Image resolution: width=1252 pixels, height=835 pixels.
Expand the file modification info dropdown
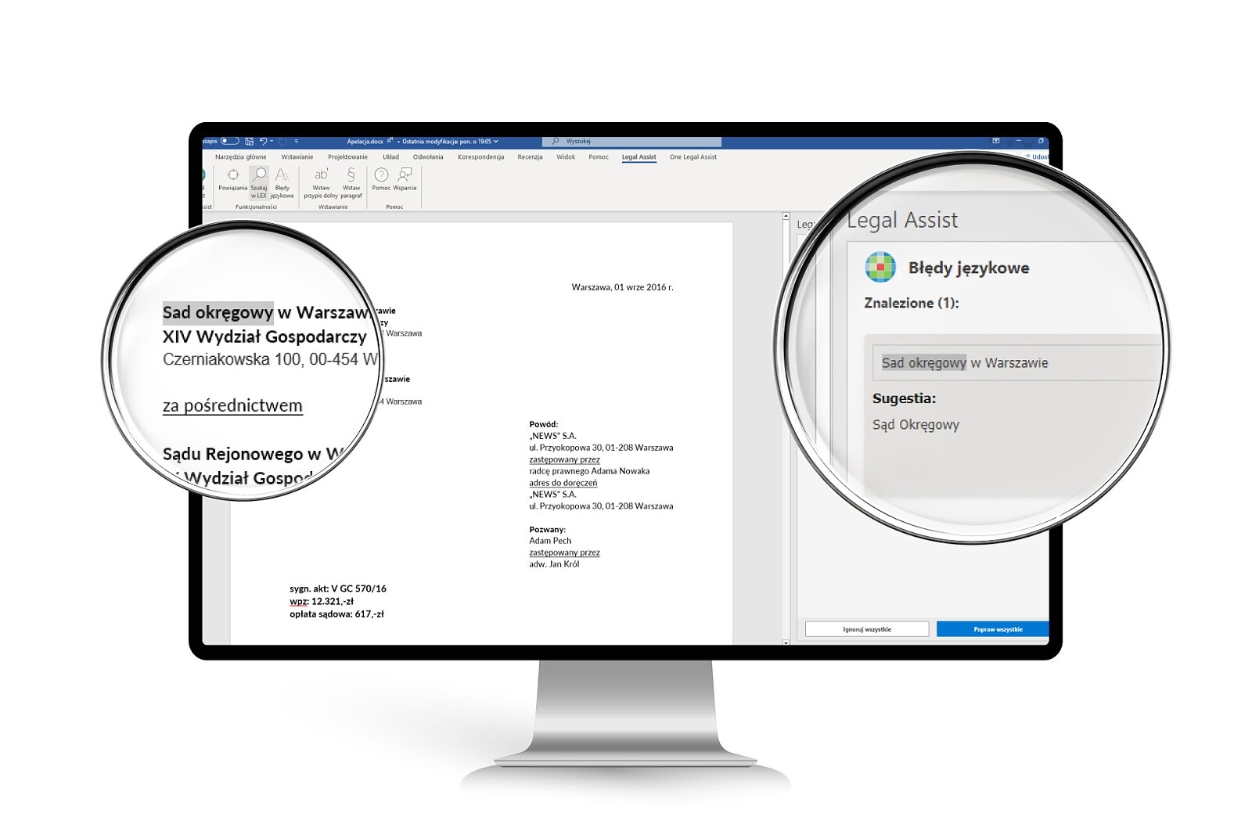[x=495, y=142]
